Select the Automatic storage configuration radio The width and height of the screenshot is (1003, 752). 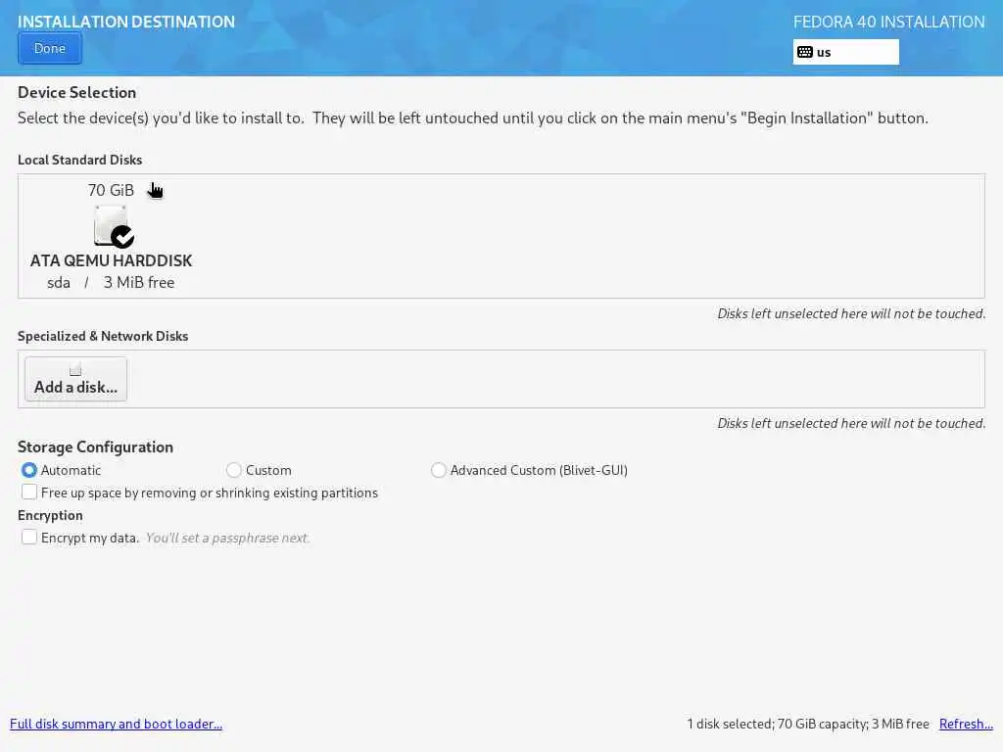pos(28,470)
